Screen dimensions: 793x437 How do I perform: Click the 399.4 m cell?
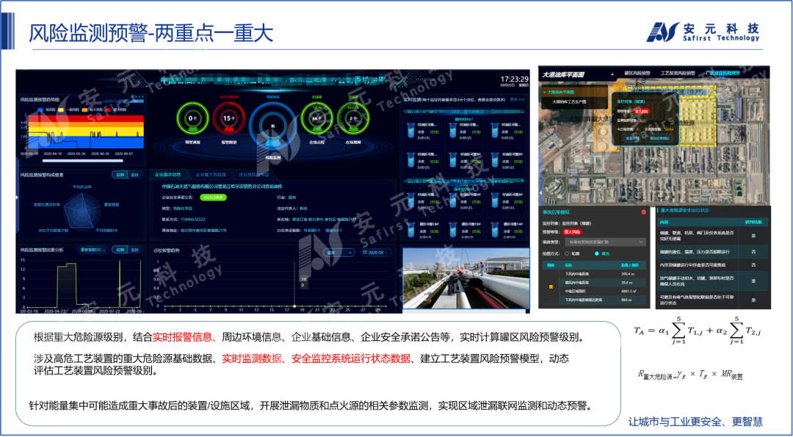tap(628, 273)
